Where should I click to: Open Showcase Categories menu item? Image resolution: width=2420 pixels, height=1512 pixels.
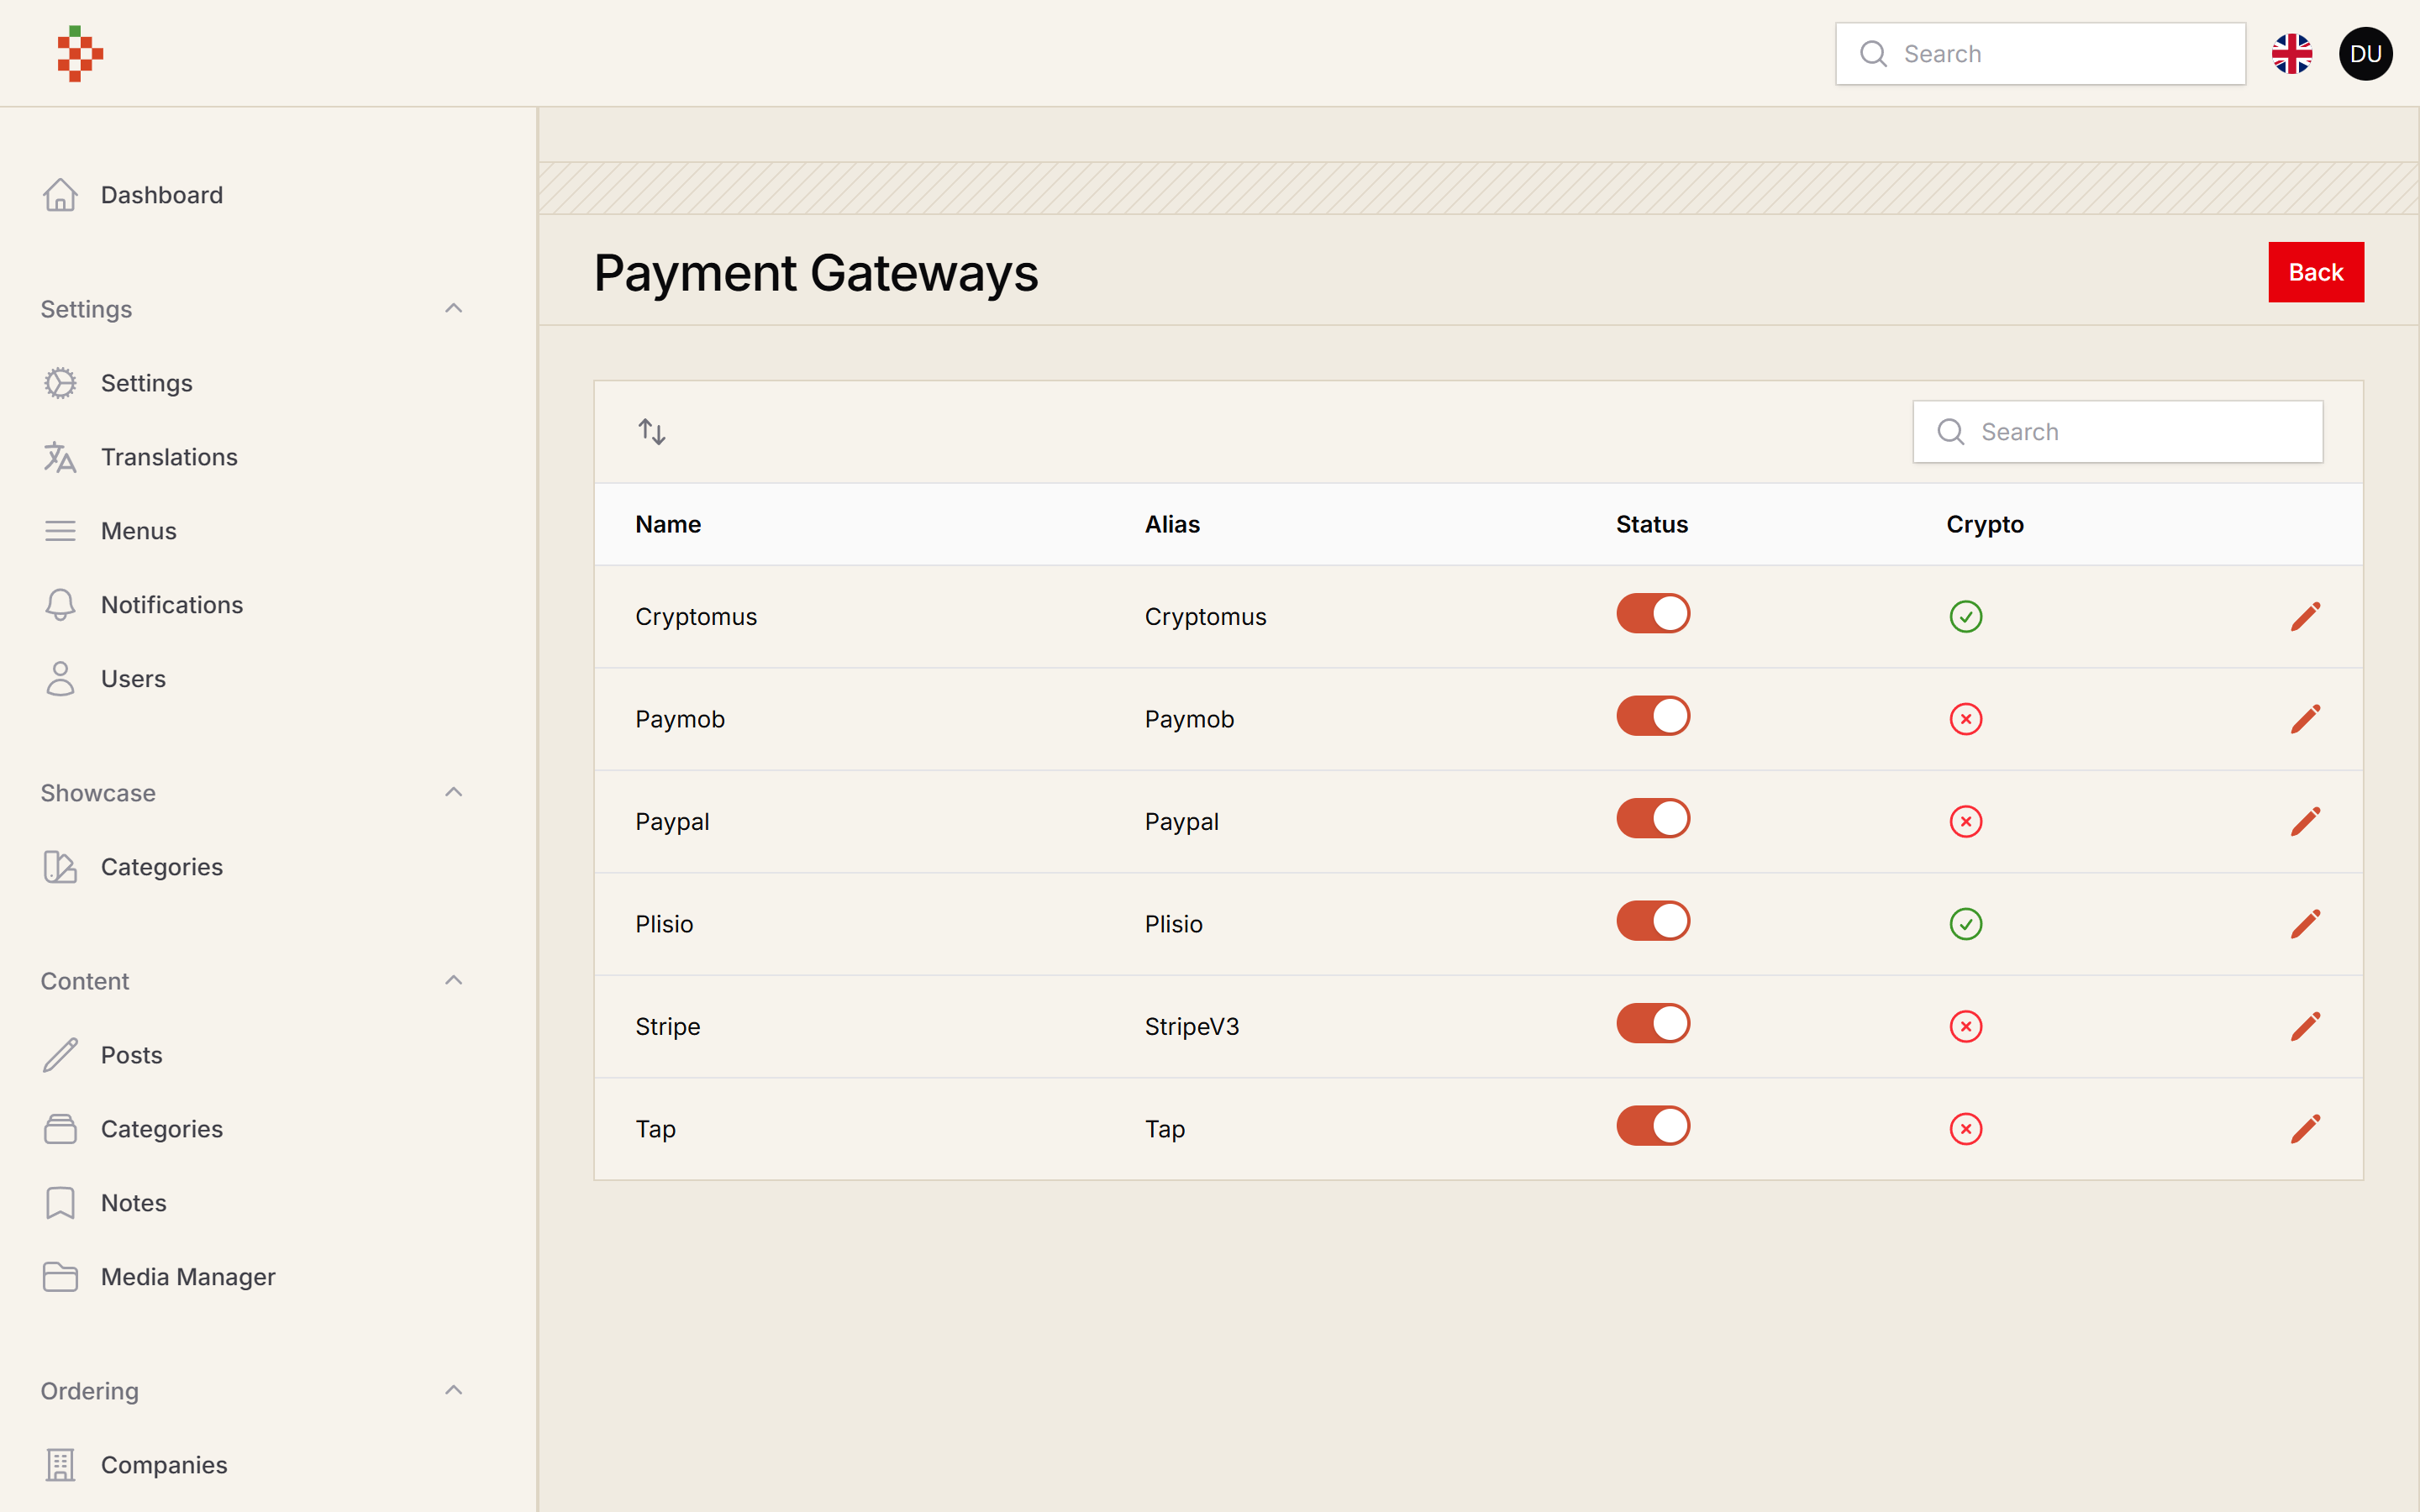tap(161, 867)
